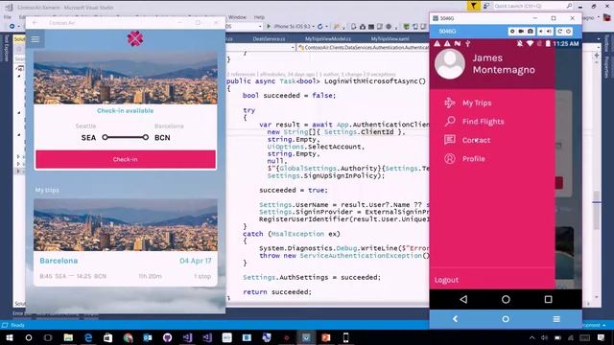The height and width of the screenshot is (345, 614).
Task: Click the '04 Apr 17' trip date
Action: click(196, 261)
